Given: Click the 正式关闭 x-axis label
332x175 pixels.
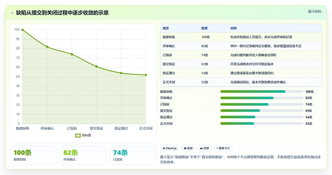Looking at the screenshot, I should [146, 128].
